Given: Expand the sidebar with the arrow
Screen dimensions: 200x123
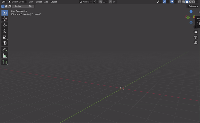Looking at the screenshot, I should (x=199, y=12).
